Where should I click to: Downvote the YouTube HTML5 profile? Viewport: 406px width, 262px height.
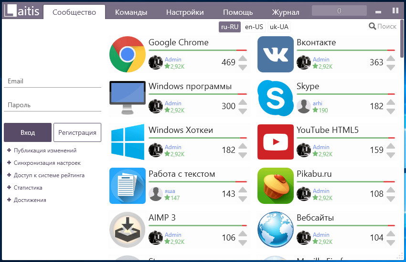391,155
